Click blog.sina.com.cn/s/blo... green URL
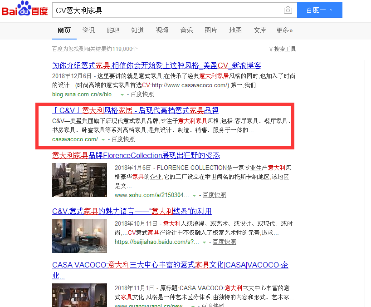This screenshot has height=307, width=371. (84, 94)
